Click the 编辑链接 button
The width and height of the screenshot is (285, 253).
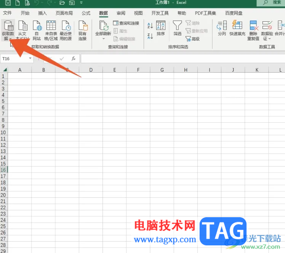(124, 39)
